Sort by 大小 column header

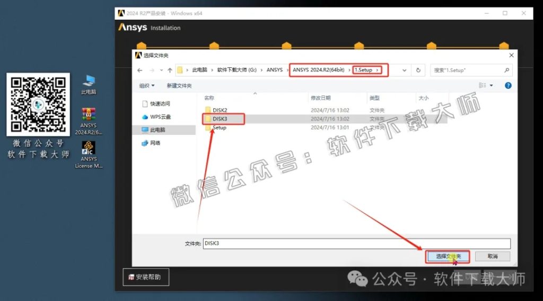pos(424,98)
